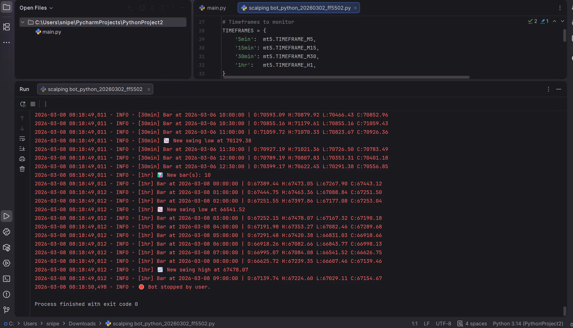Open the Problems tool window
573x328 pixels.
(x=7, y=294)
